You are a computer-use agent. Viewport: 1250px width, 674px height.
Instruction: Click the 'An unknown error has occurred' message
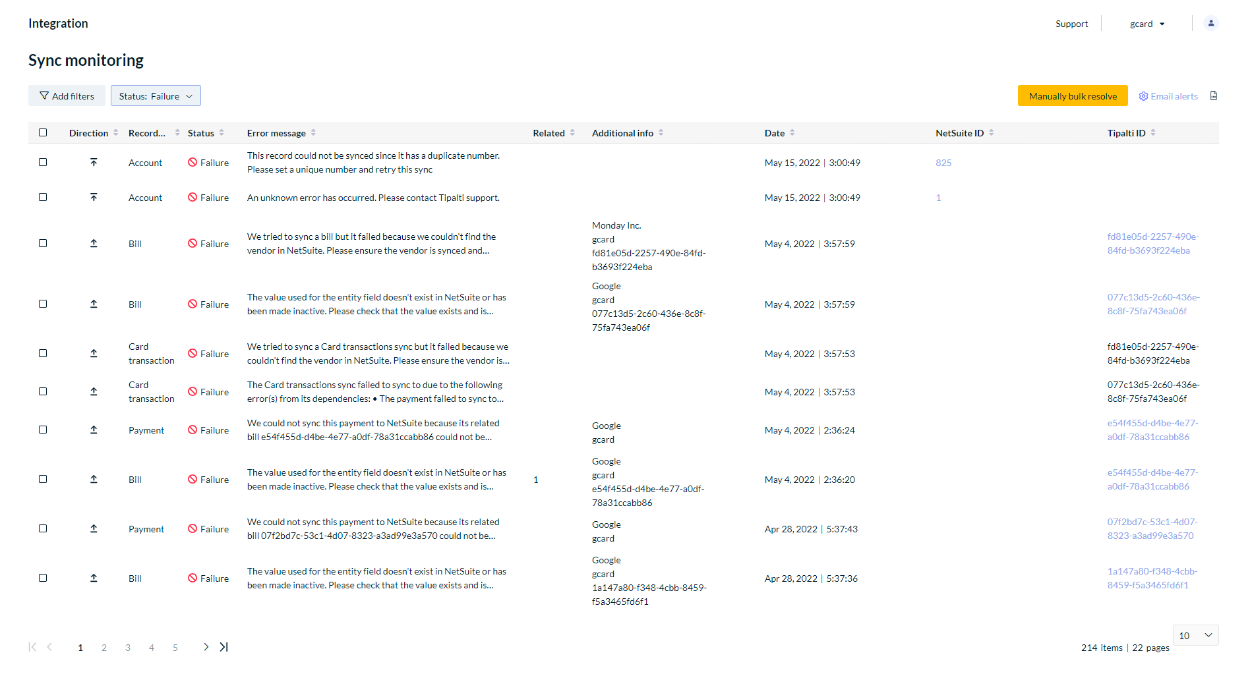coord(373,198)
